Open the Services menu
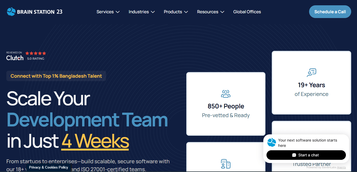 click(x=108, y=12)
